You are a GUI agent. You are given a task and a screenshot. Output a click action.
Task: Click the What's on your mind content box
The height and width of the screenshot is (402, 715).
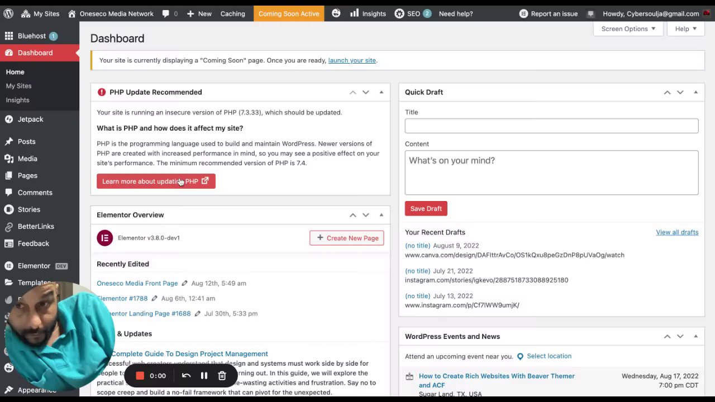point(551,173)
